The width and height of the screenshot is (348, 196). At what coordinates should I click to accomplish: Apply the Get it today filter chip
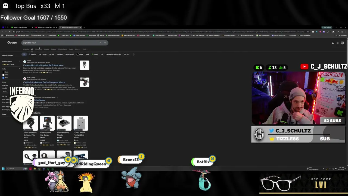pos(43,54)
